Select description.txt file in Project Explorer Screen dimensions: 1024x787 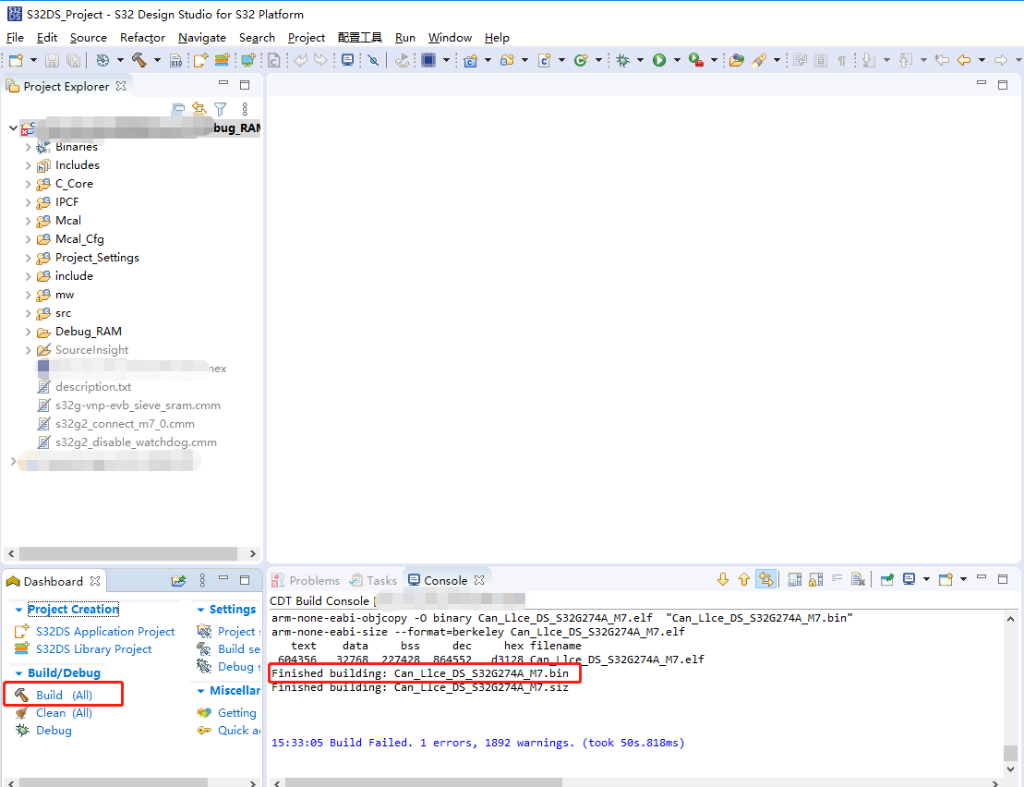92,387
